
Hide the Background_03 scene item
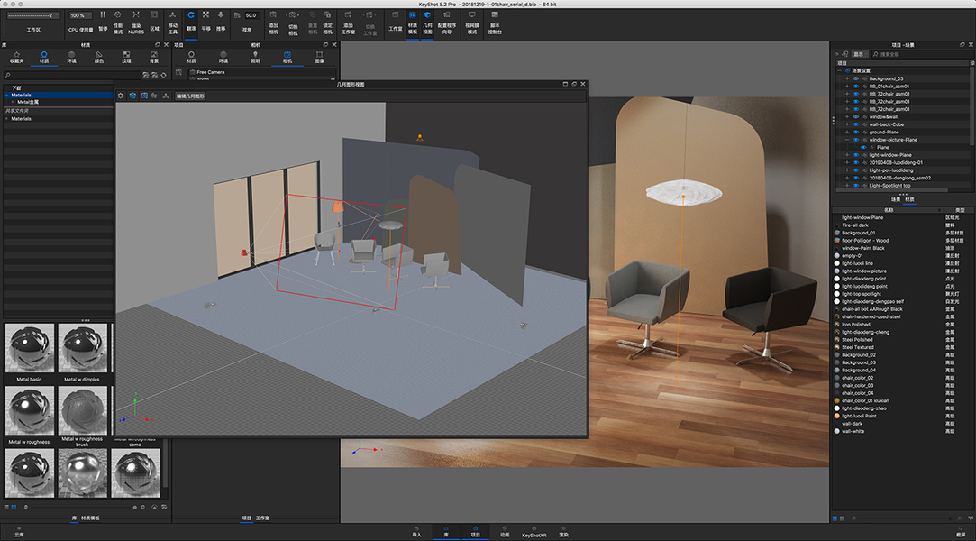[855, 78]
